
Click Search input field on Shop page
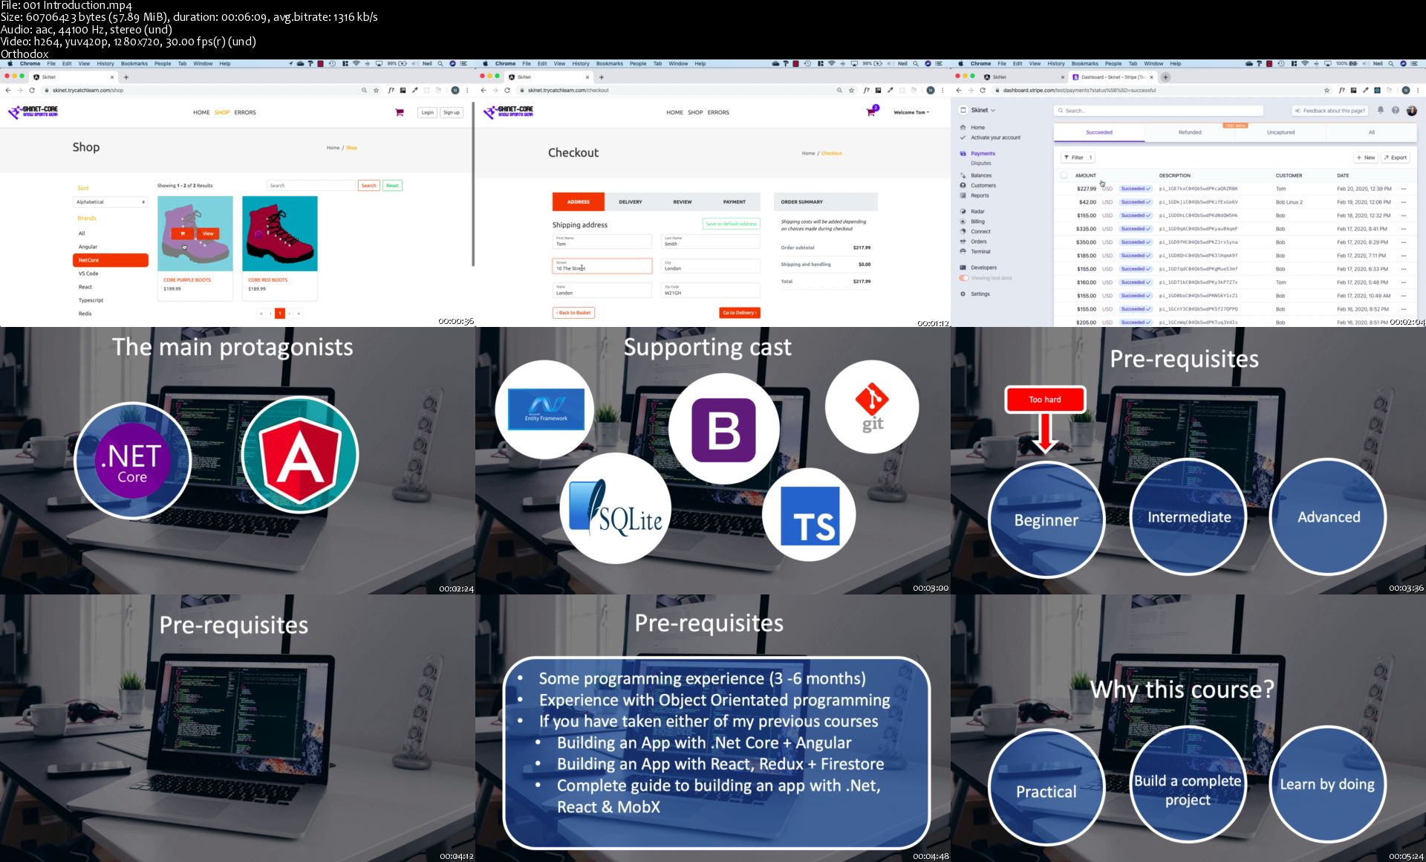(310, 186)
